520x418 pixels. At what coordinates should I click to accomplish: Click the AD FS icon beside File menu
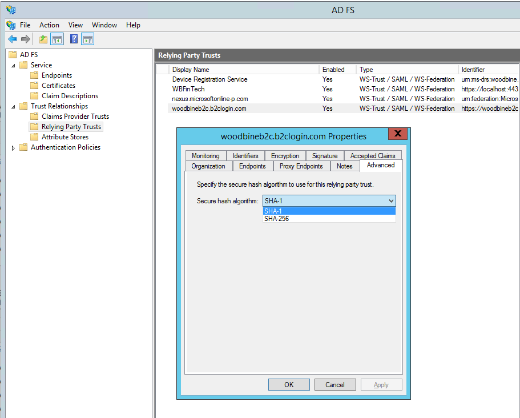tap(11, 25)
